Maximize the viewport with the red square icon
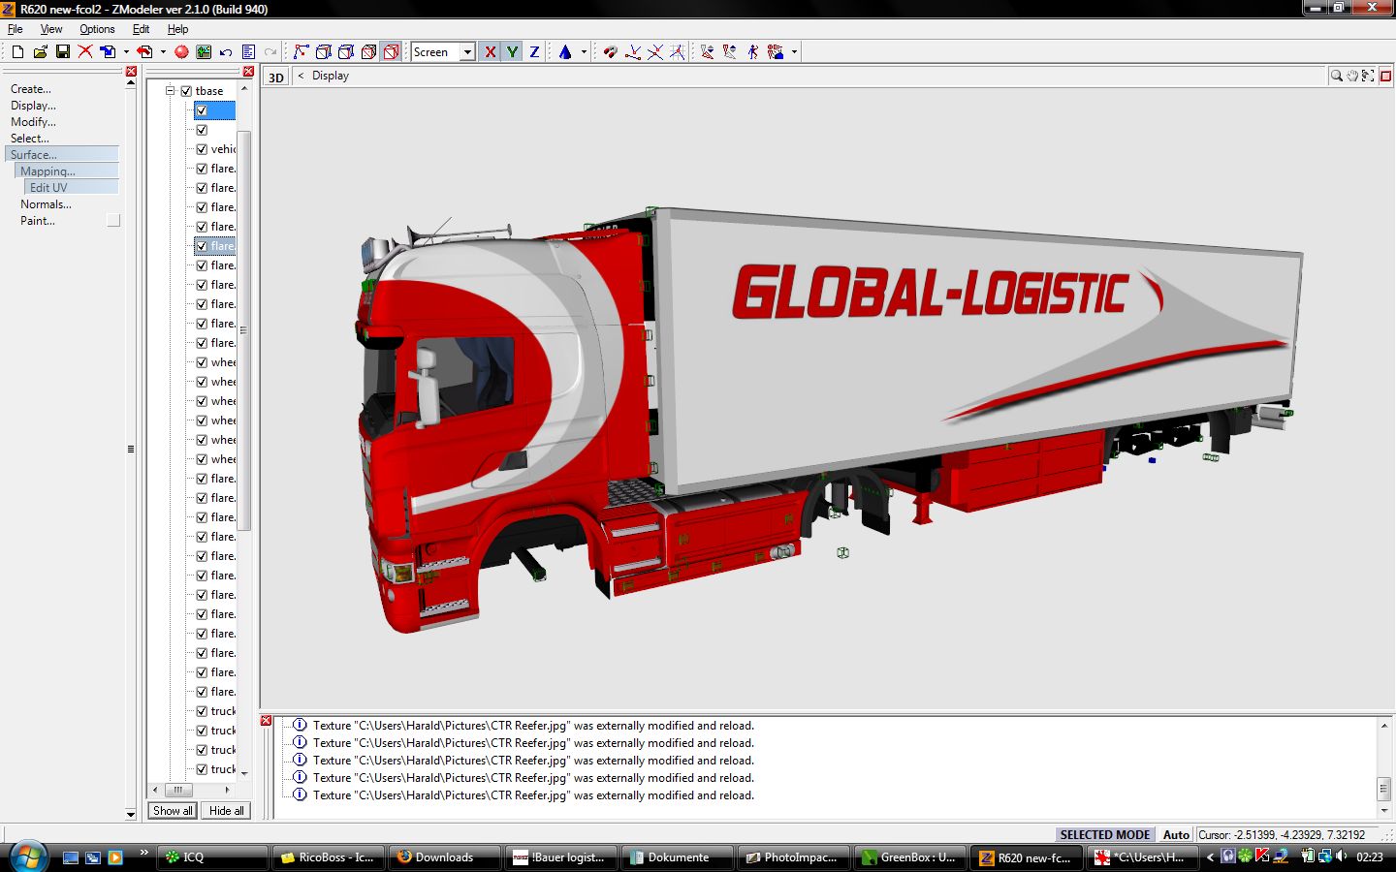1396x872 pixels. click(x=1385, y=76)
